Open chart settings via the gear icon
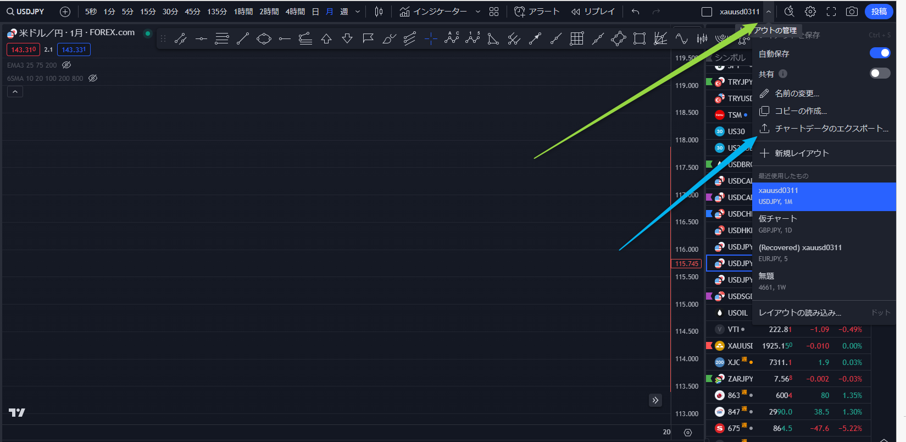The width and height of the screenshot is (906, 442). tap(810, 12)
